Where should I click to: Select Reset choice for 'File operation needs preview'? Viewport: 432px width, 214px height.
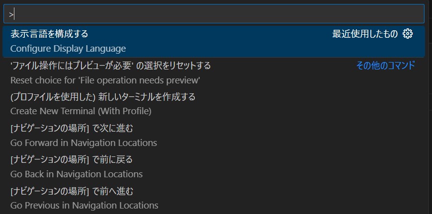pos(105,80)
